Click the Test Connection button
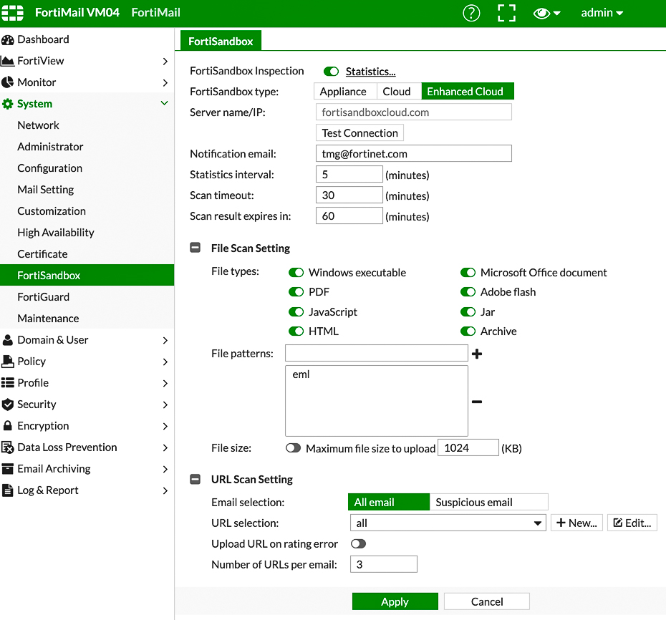Image resolution: width=666 pixels, height=620 pixels. point(359,132)
